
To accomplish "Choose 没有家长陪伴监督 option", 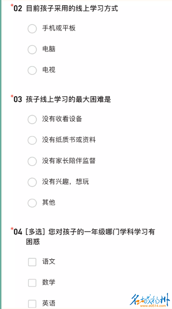I will 32,161.
